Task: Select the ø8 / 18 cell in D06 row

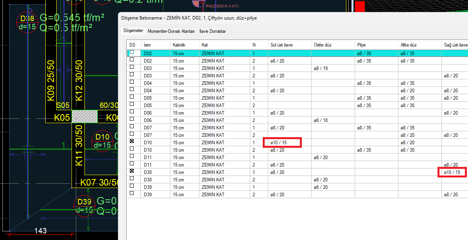Action: pos(333,120)
